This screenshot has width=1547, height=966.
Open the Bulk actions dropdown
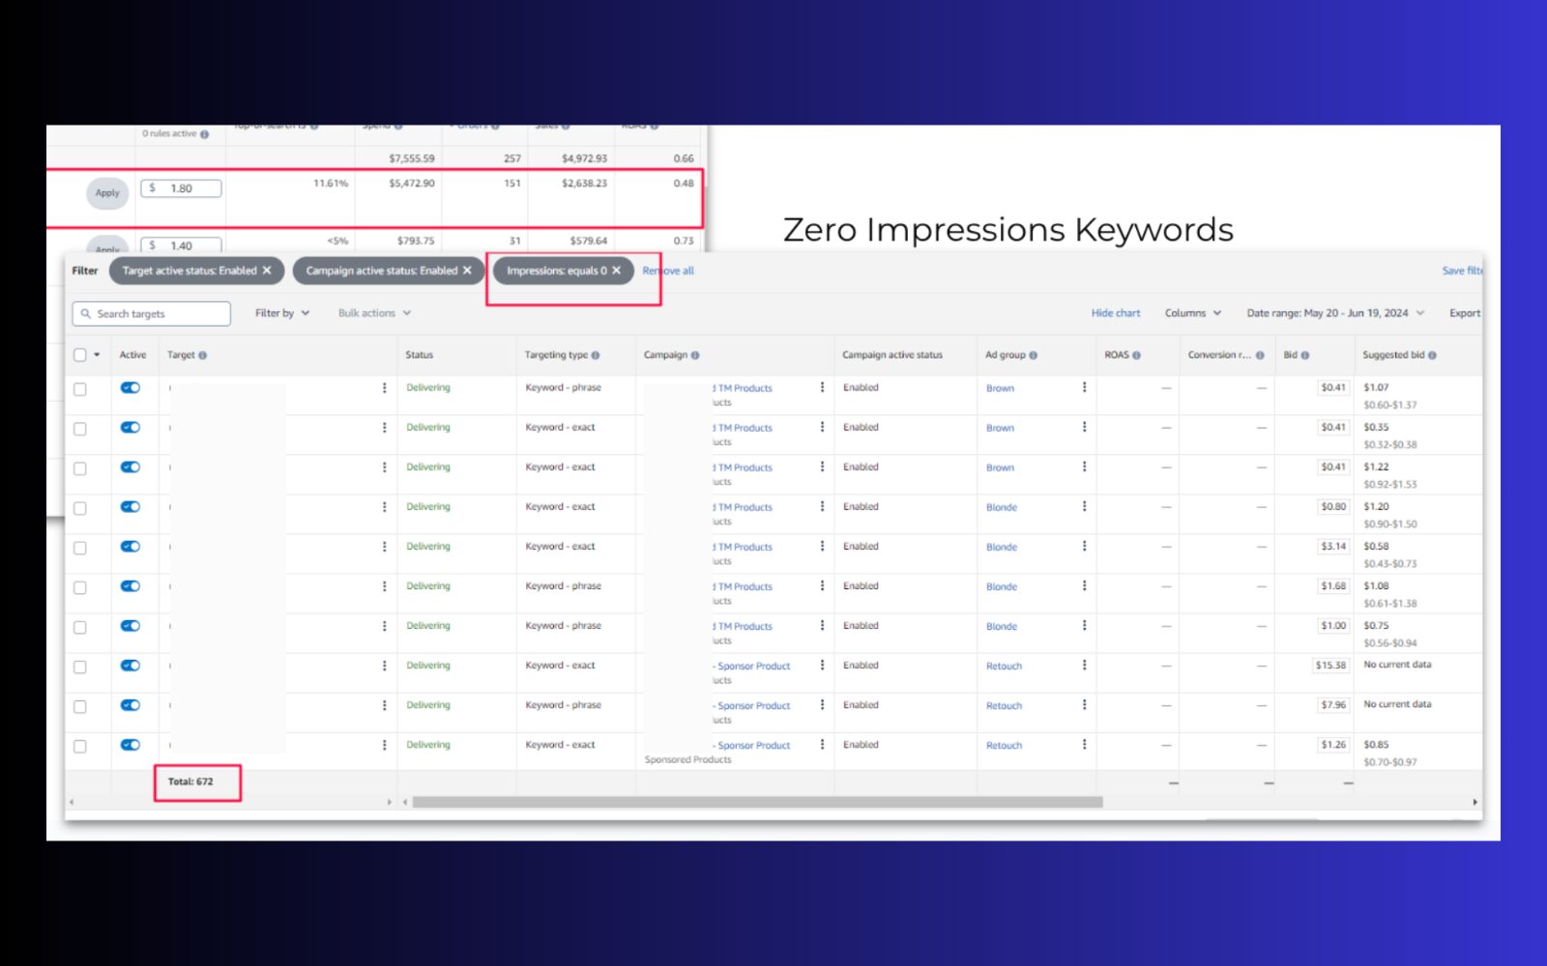(374, 313)
